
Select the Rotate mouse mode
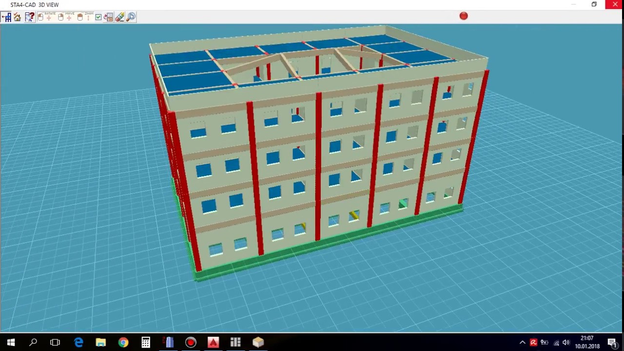pos(46,17)
